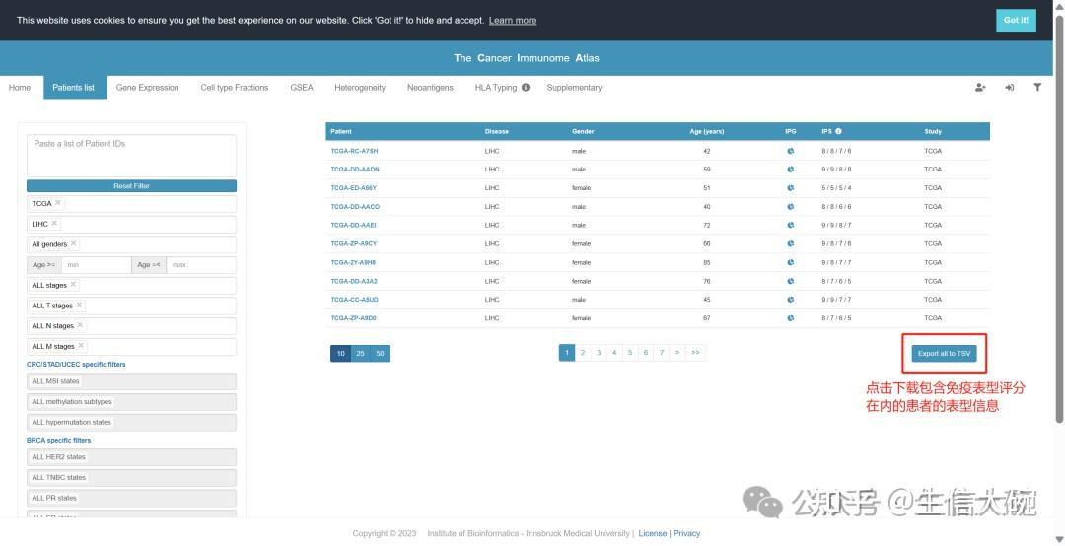Click the Reset Filter button

[x=132, y=186]
